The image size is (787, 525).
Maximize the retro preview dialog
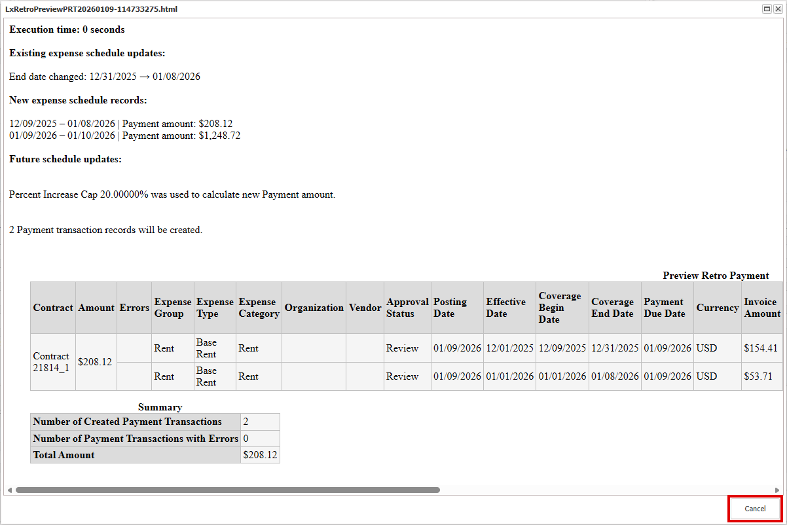click(767, 9)
